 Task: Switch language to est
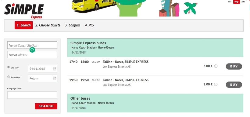tap(230, 2)
